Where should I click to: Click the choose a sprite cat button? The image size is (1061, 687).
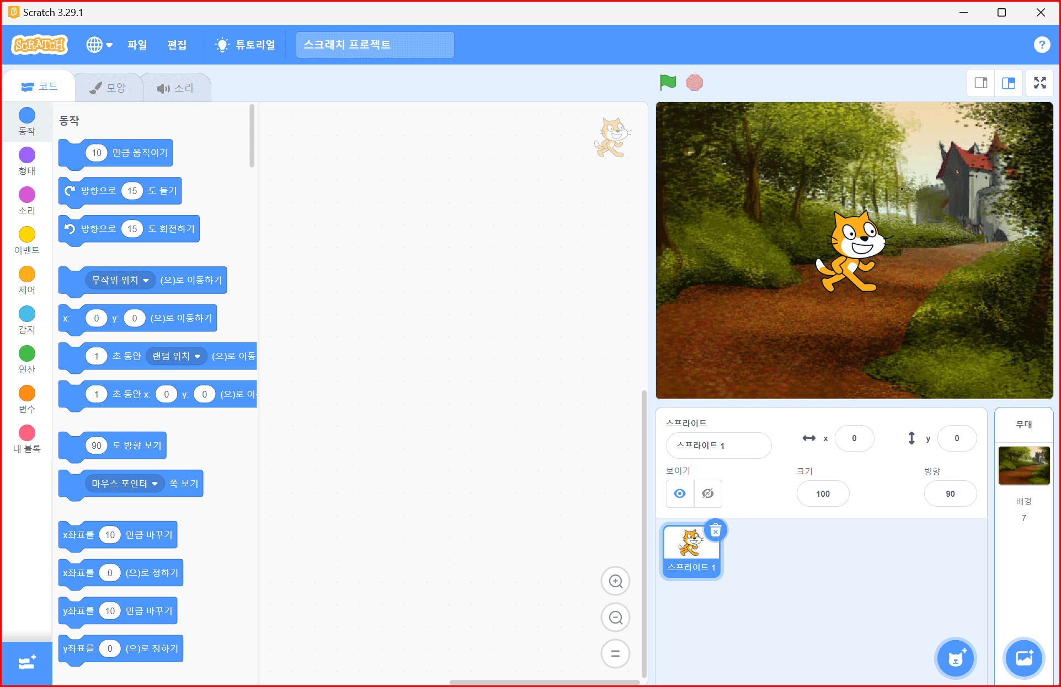(x=956, y=658)
